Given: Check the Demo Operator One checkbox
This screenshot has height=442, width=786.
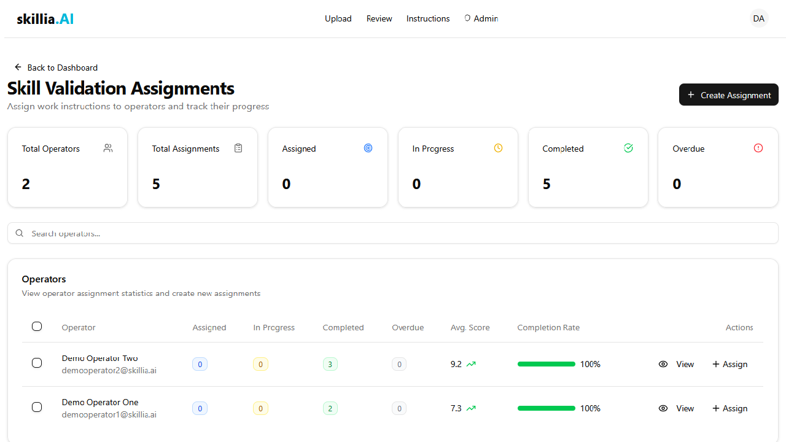Looking at the screenshot, I should pyautogui.click(x=37, y=407).
